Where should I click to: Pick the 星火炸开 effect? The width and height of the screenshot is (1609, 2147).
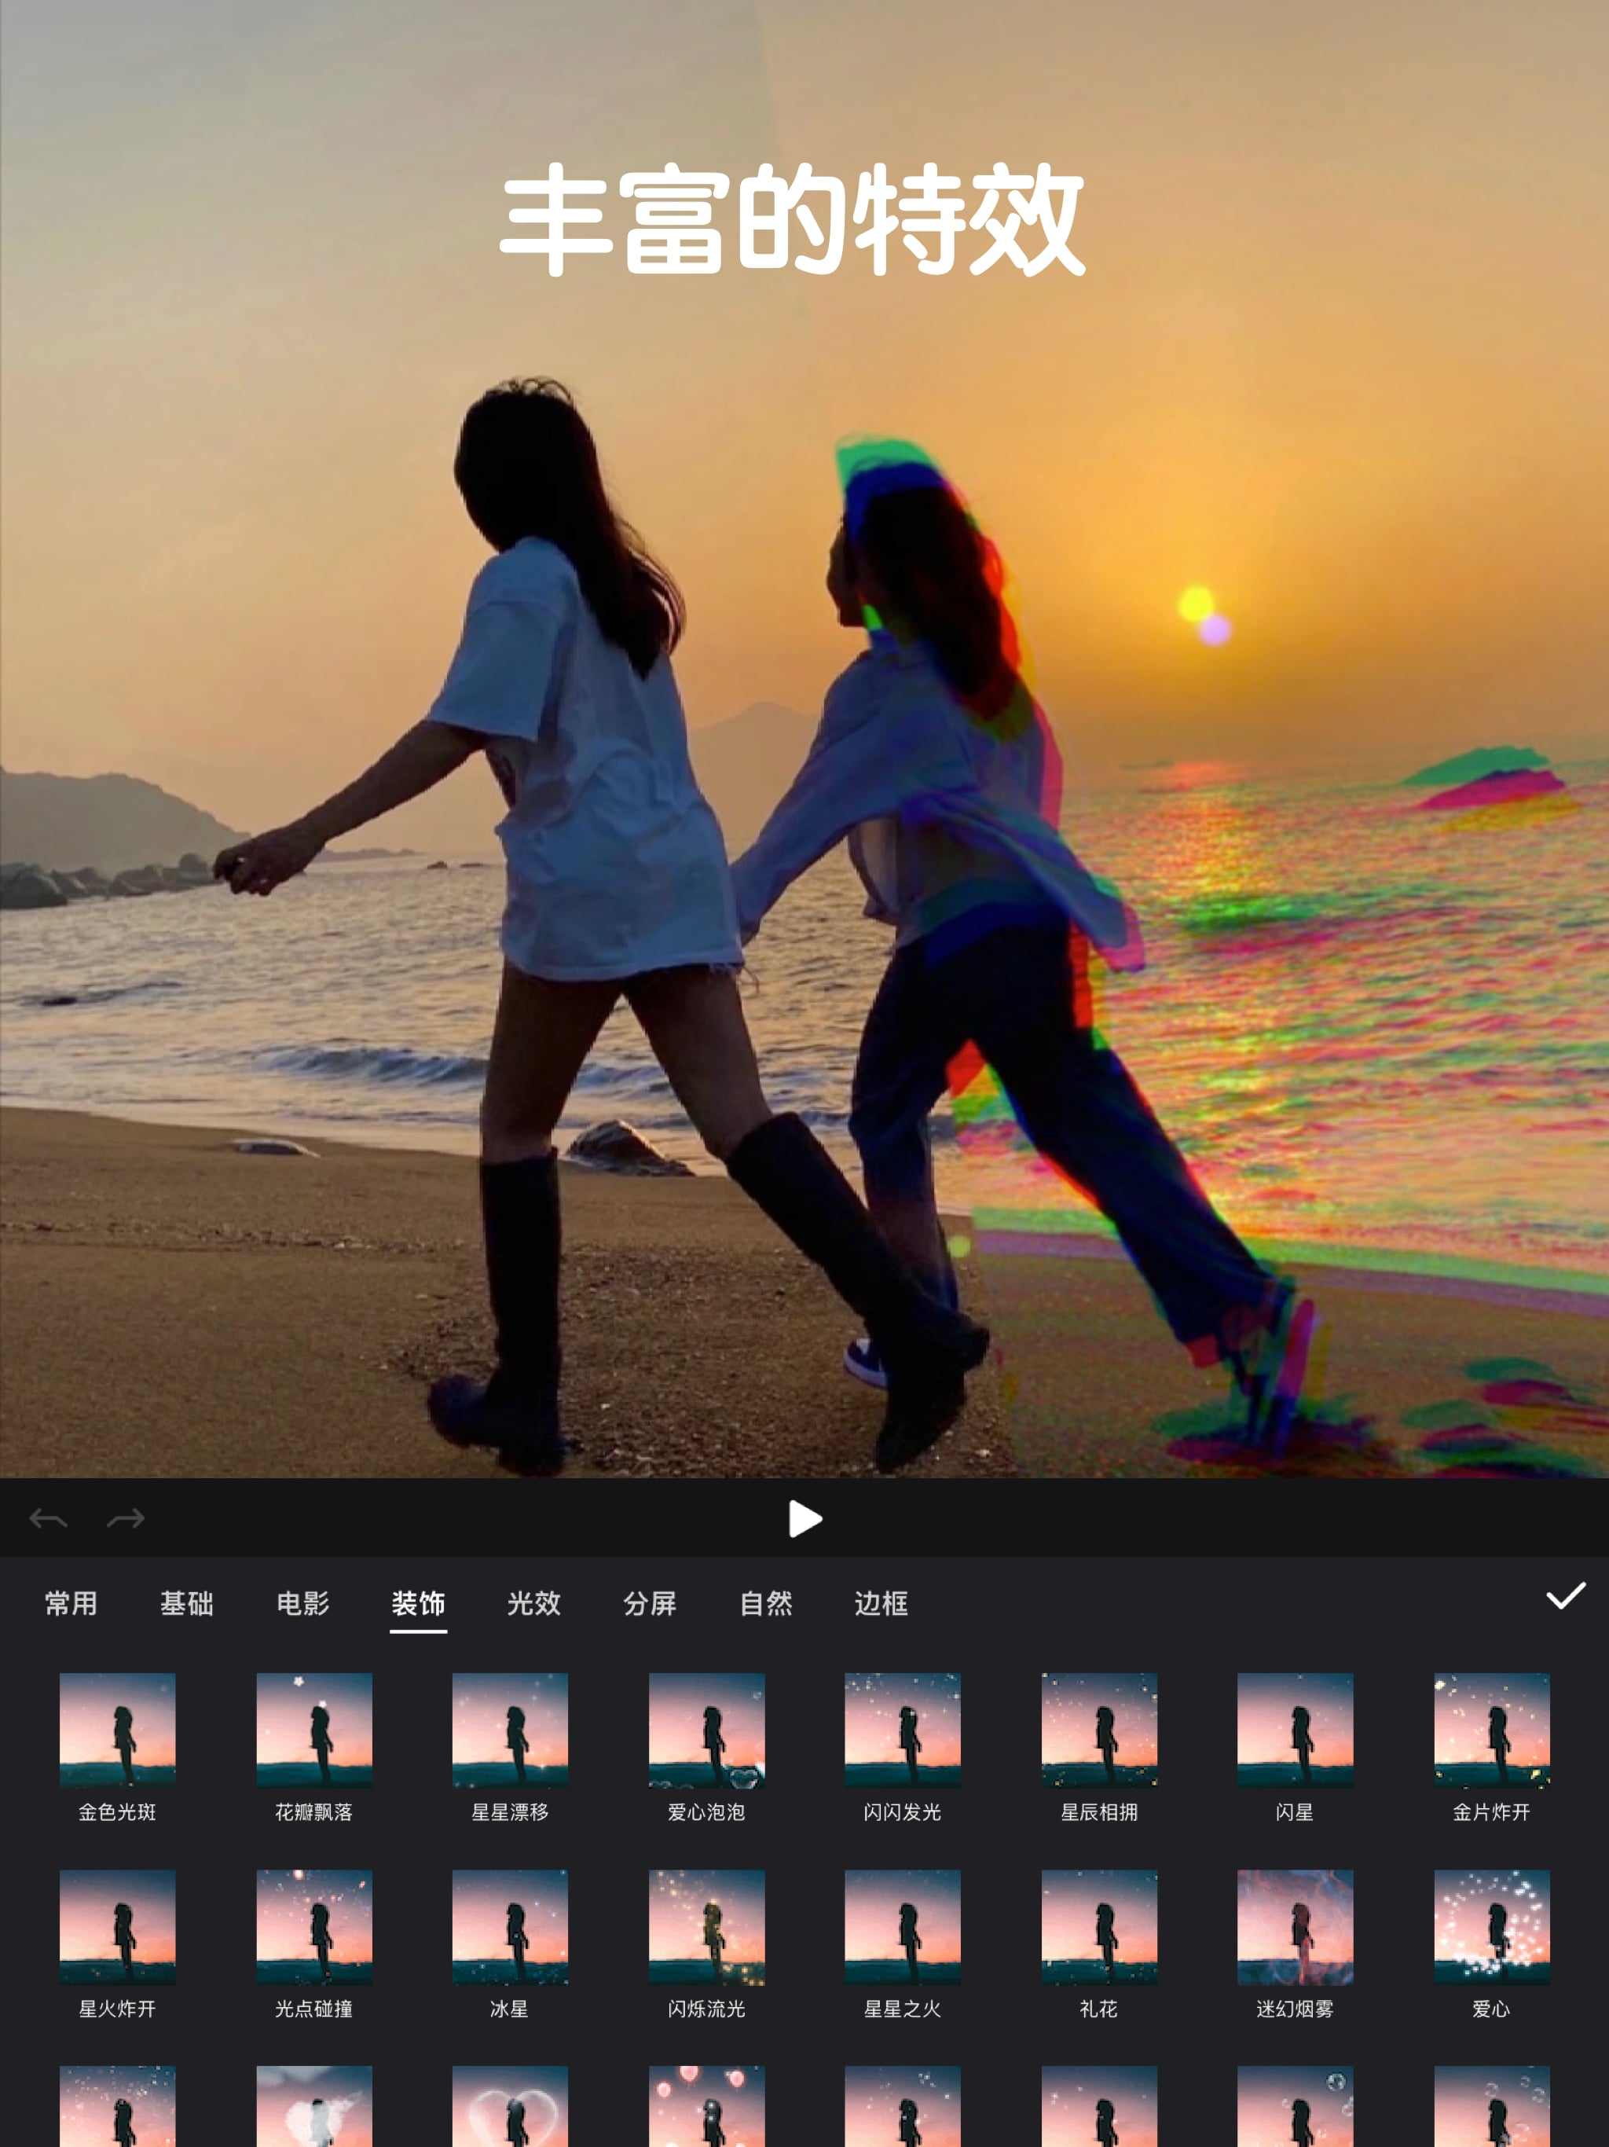(117, 1928)
